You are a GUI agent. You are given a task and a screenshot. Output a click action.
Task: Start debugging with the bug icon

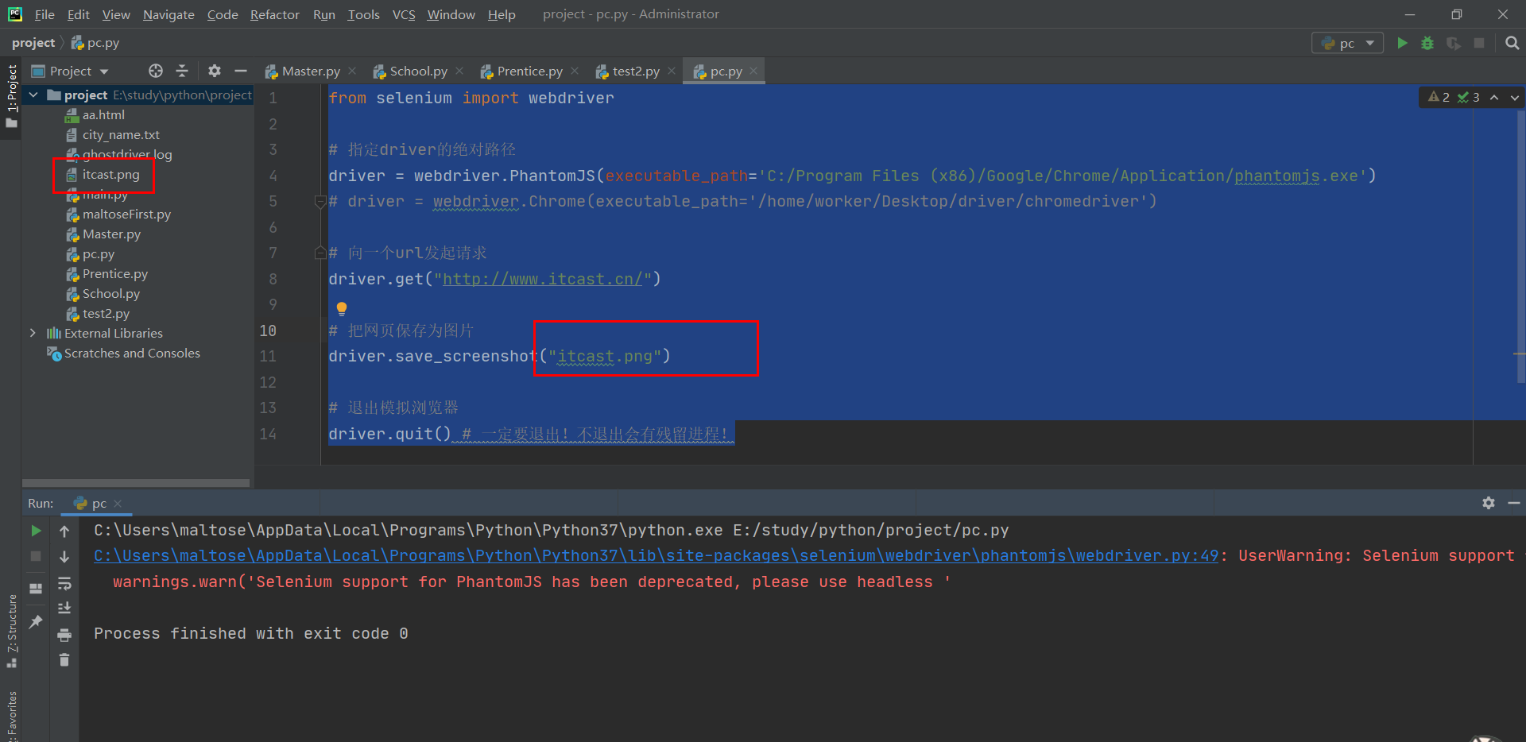click(1427, 43)
